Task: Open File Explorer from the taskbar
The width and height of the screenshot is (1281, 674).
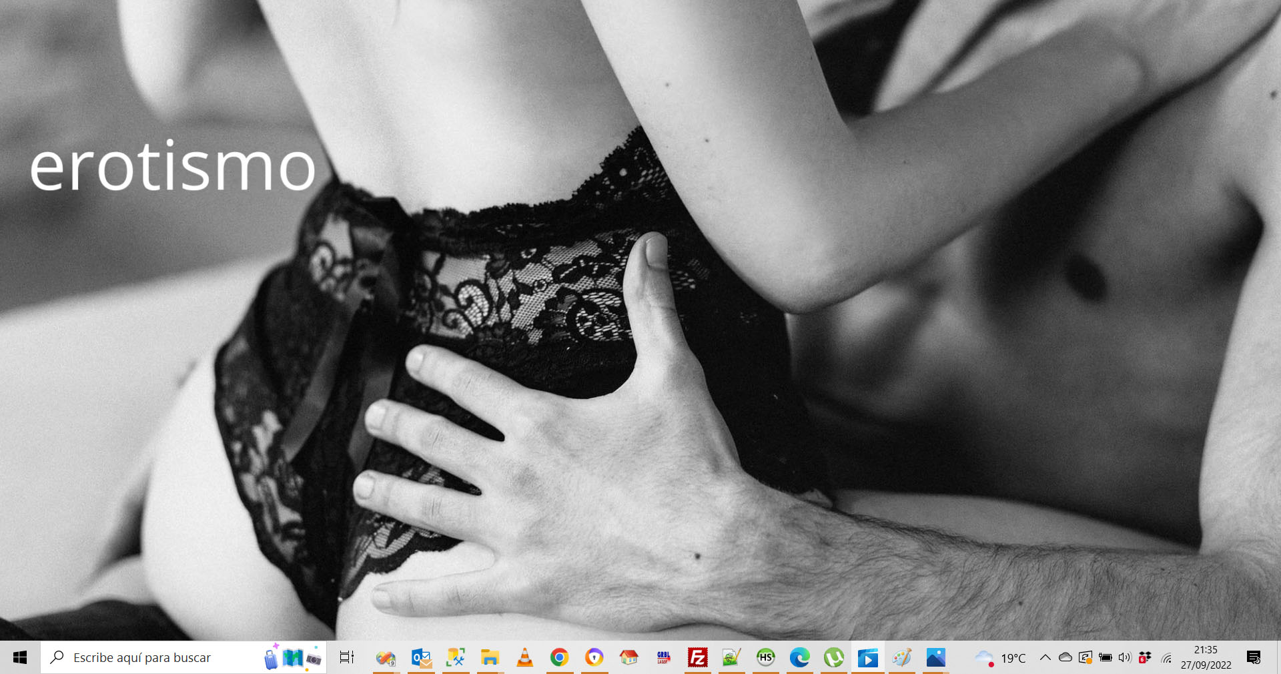Action: tap(490, 658)
